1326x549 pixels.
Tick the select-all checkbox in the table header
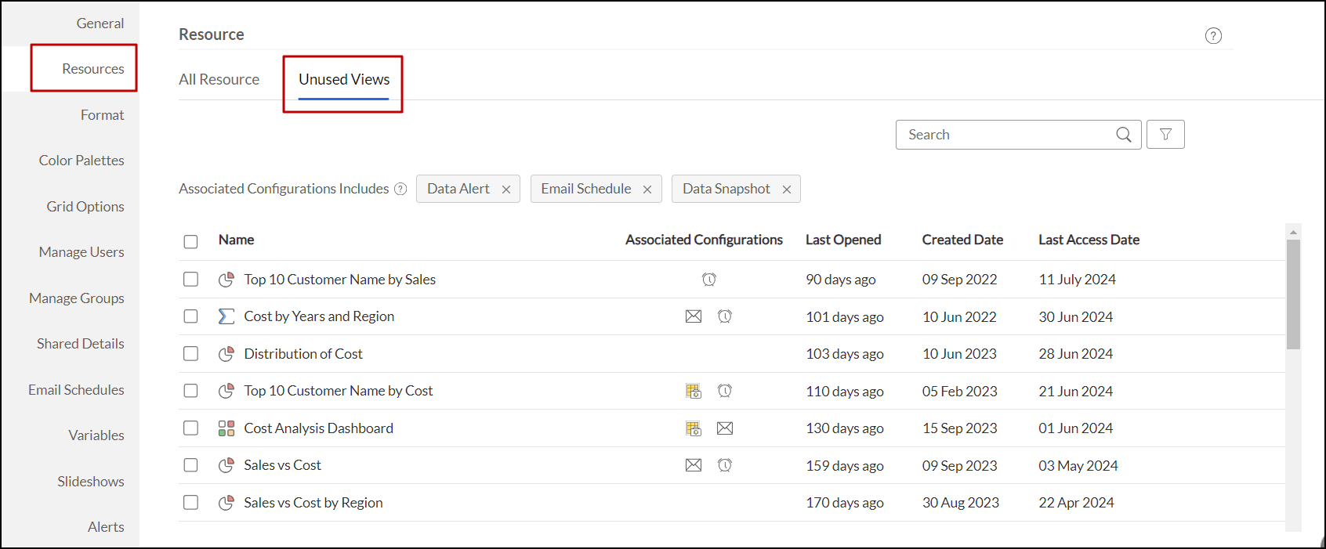(x=190, y=241)
